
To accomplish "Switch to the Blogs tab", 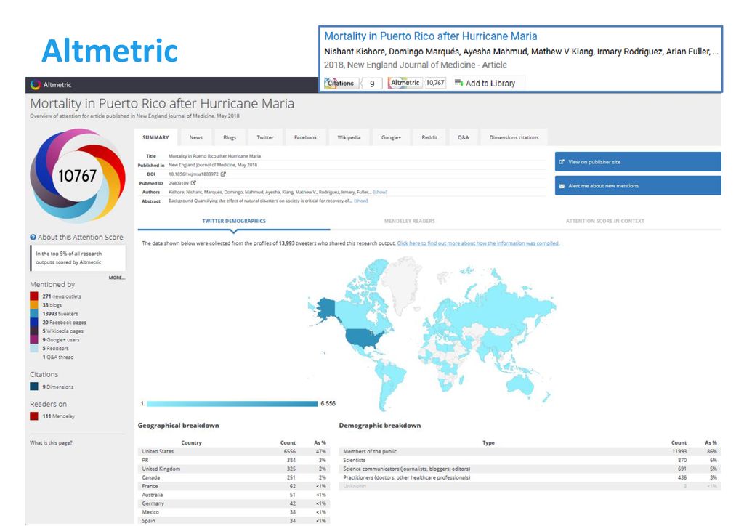I will point(230,137).
